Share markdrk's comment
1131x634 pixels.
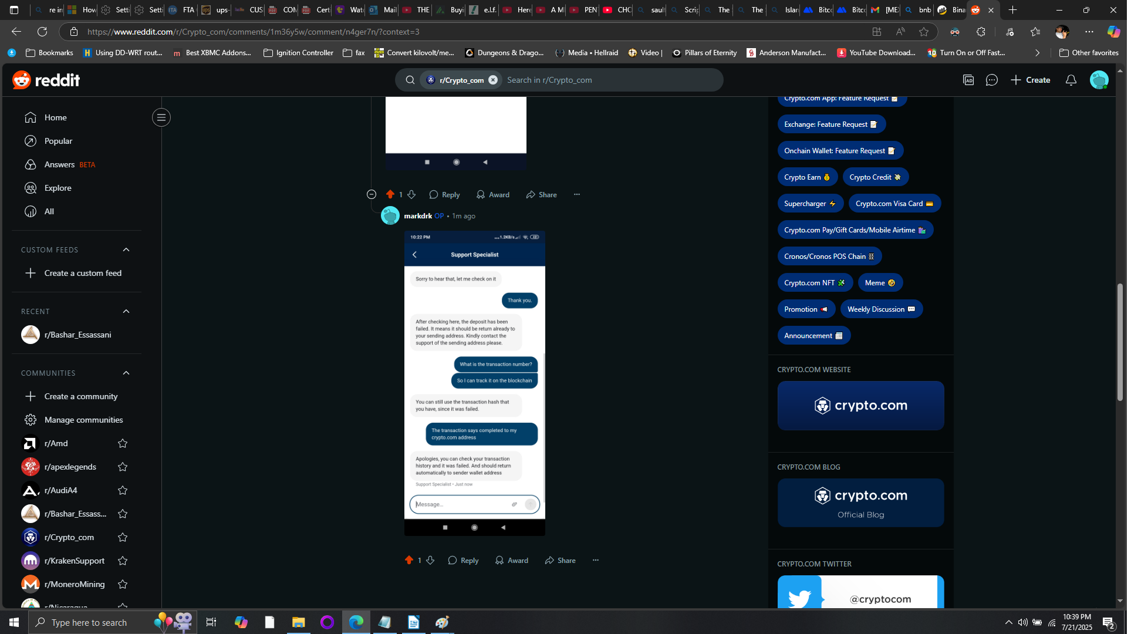click(562, 562)
